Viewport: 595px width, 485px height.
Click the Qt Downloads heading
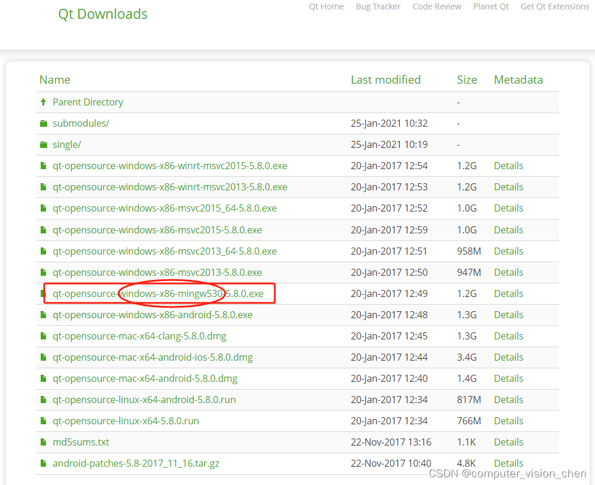103,14
